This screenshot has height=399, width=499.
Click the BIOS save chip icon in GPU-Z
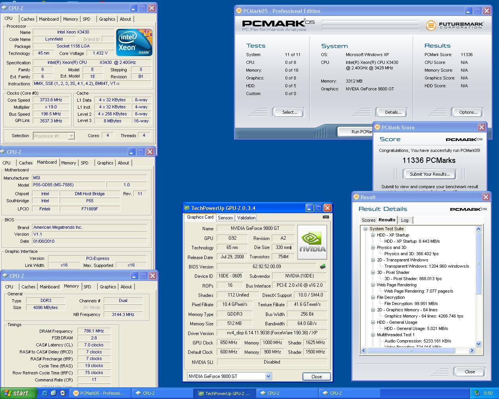322,267
